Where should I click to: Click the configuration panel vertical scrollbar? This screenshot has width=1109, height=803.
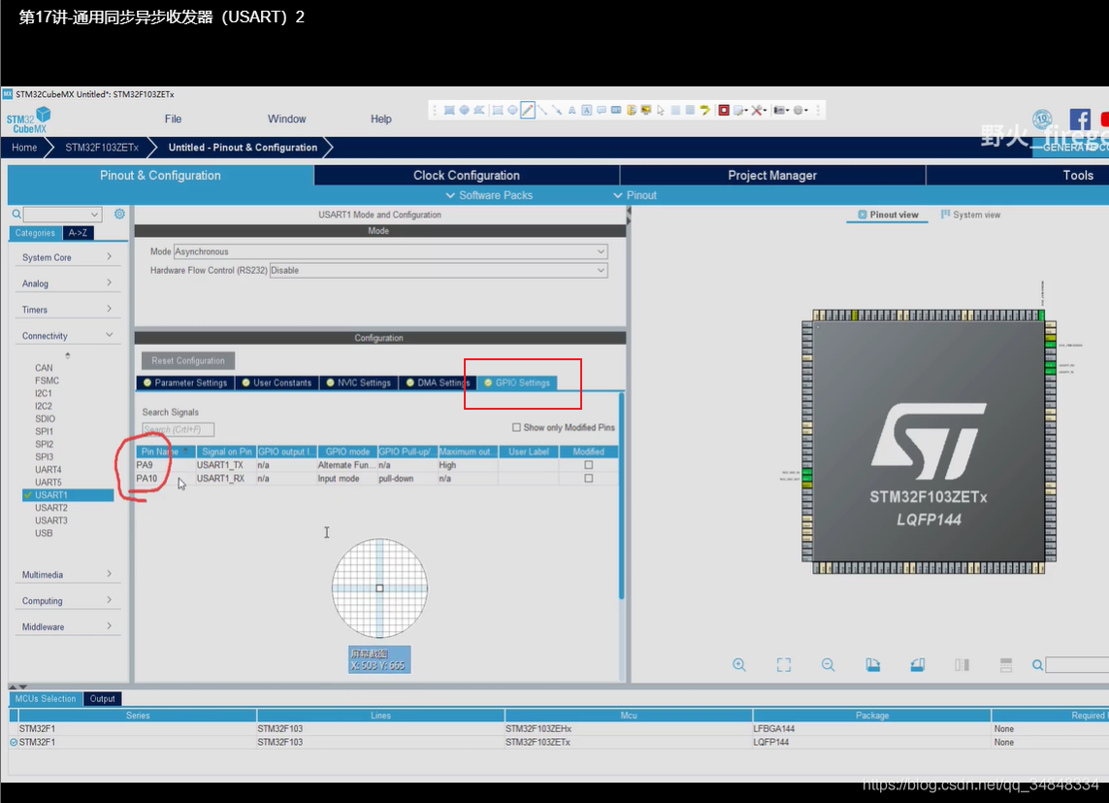coord(622,495)
